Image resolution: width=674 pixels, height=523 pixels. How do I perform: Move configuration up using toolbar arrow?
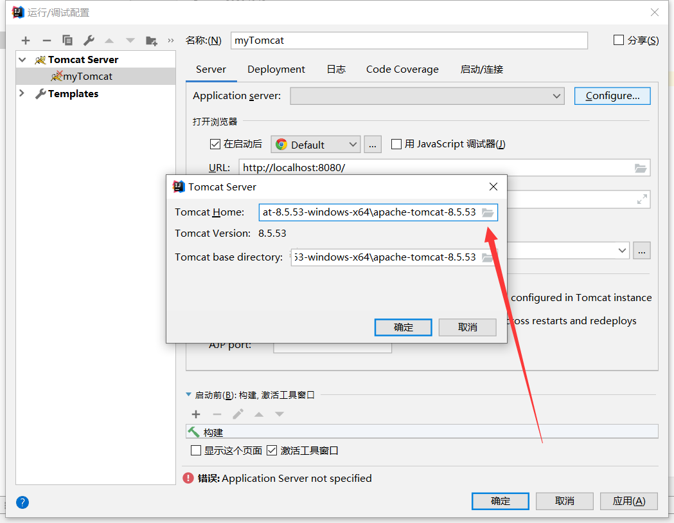109,41
